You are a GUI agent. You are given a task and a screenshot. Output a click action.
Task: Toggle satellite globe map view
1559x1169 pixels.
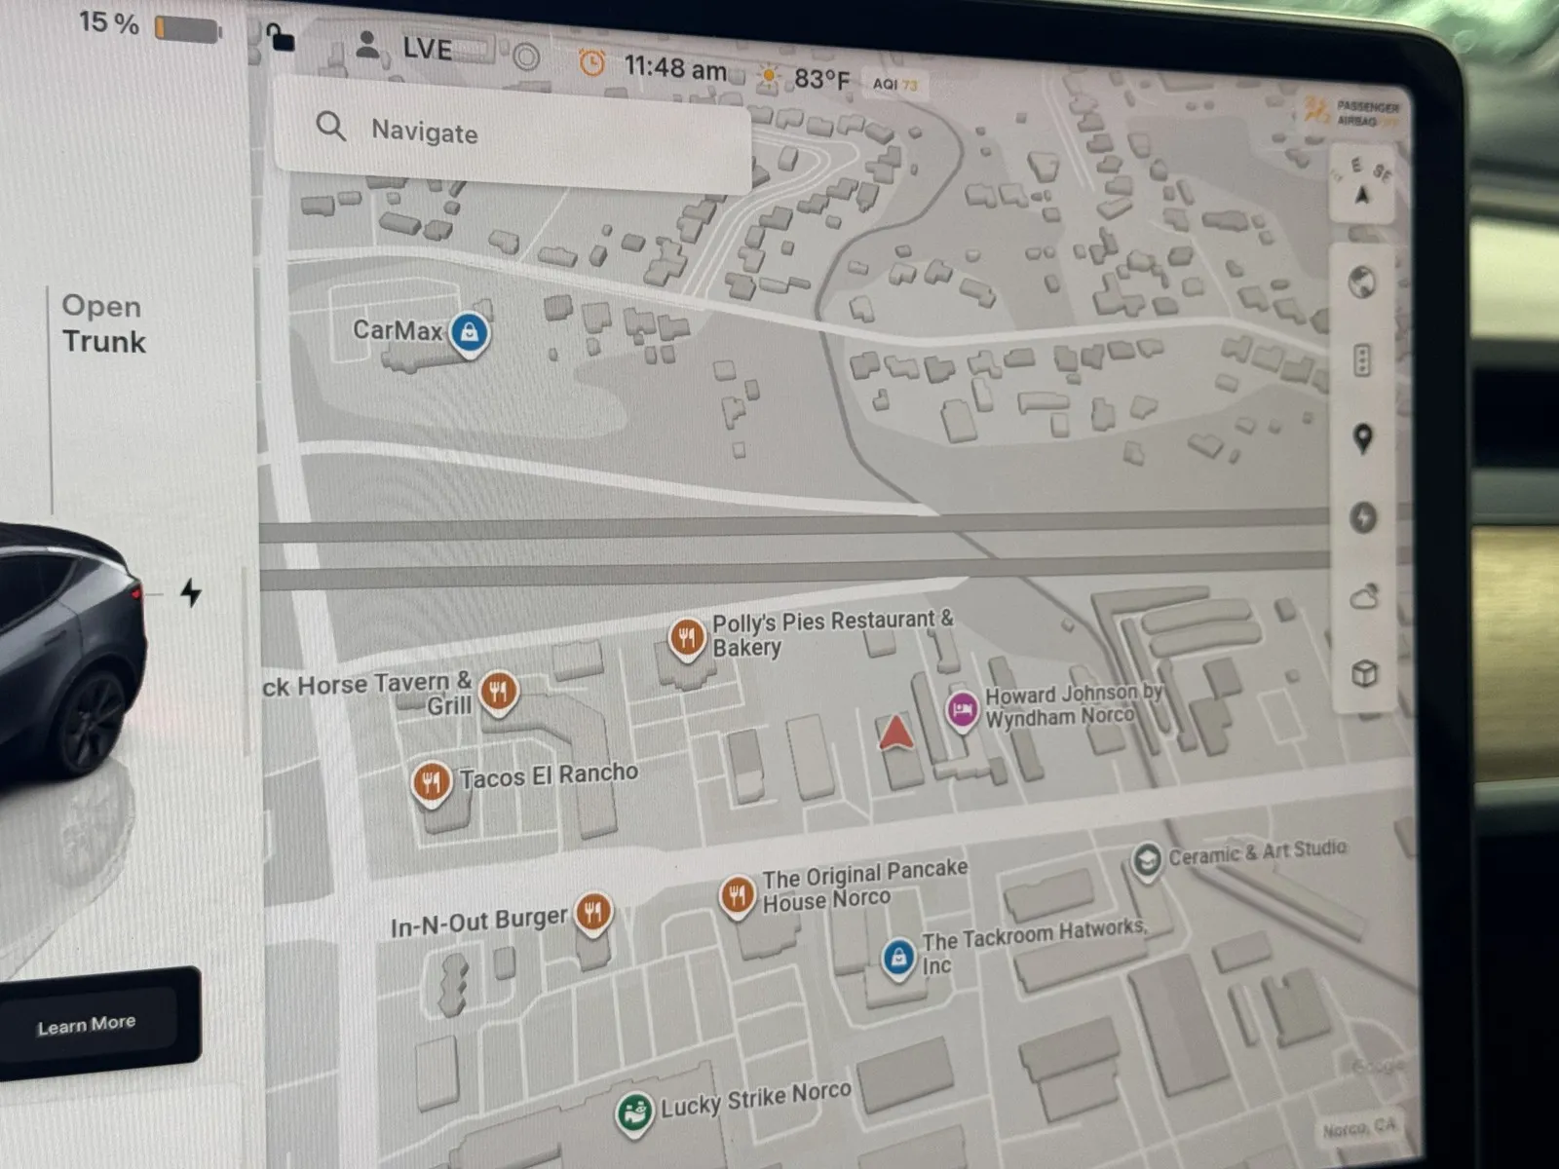pyautogui.click(x=1361, y=283)
